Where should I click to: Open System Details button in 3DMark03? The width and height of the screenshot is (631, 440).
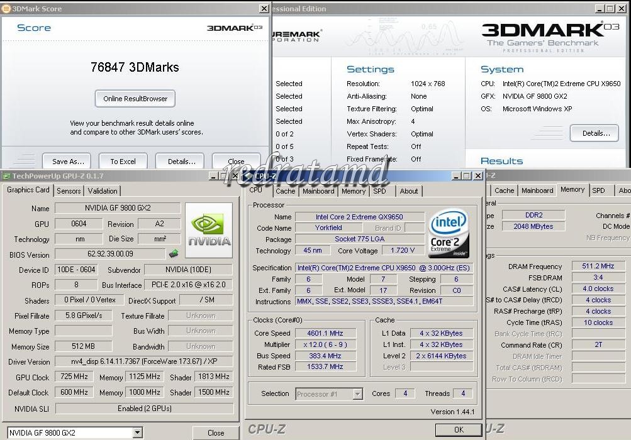[595, 133]
